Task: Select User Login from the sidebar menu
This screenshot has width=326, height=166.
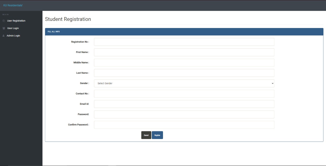Action: [x=13, y=28]
